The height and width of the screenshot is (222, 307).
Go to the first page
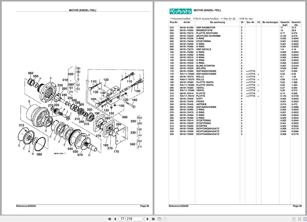110,219
